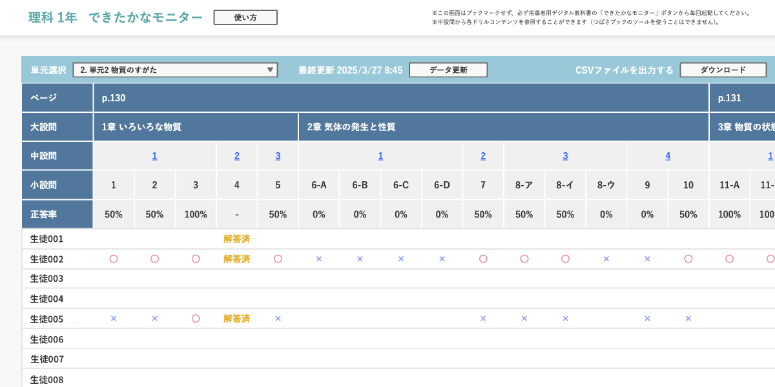Click the 生徒002 row label
Screen dimensions: 775x387
pos(46,259)
